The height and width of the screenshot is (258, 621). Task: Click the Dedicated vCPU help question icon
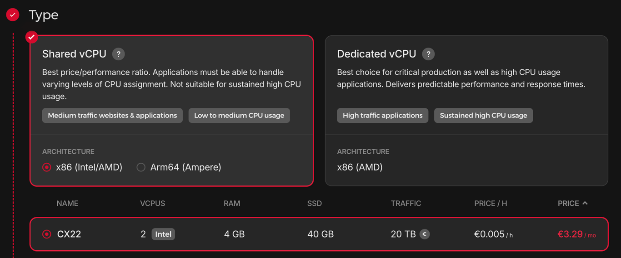click(x=428, y=54)
